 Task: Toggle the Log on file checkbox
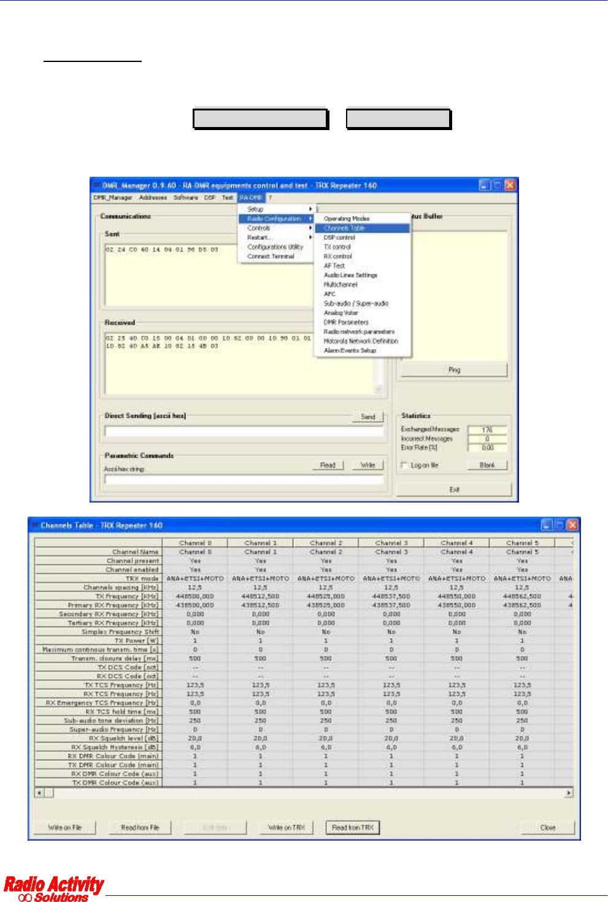(x=404, y=465)
